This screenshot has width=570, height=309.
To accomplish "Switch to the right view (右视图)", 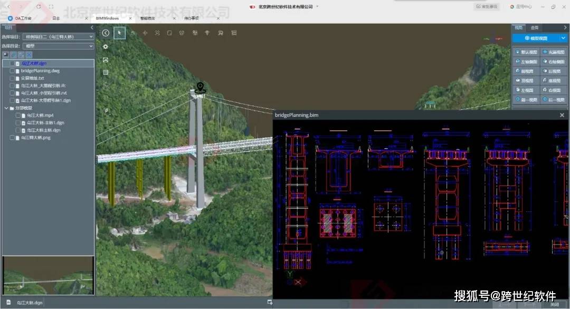I will (553, 90).
